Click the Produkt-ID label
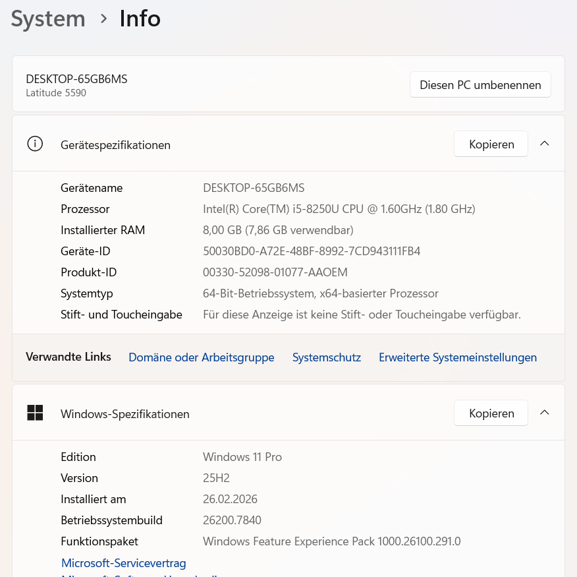The height and width of the screenshot is (577, 577). [89, 272]
